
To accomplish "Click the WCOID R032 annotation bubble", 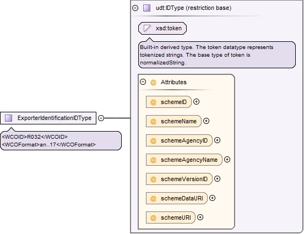I will click(x=61, y=140).
